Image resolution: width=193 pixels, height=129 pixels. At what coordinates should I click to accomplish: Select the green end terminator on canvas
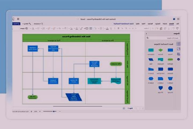click(33, 97)
